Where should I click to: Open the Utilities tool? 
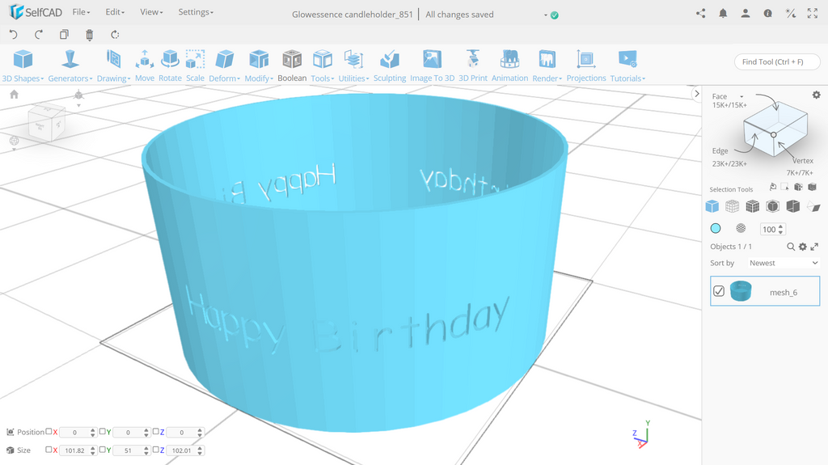353,66
